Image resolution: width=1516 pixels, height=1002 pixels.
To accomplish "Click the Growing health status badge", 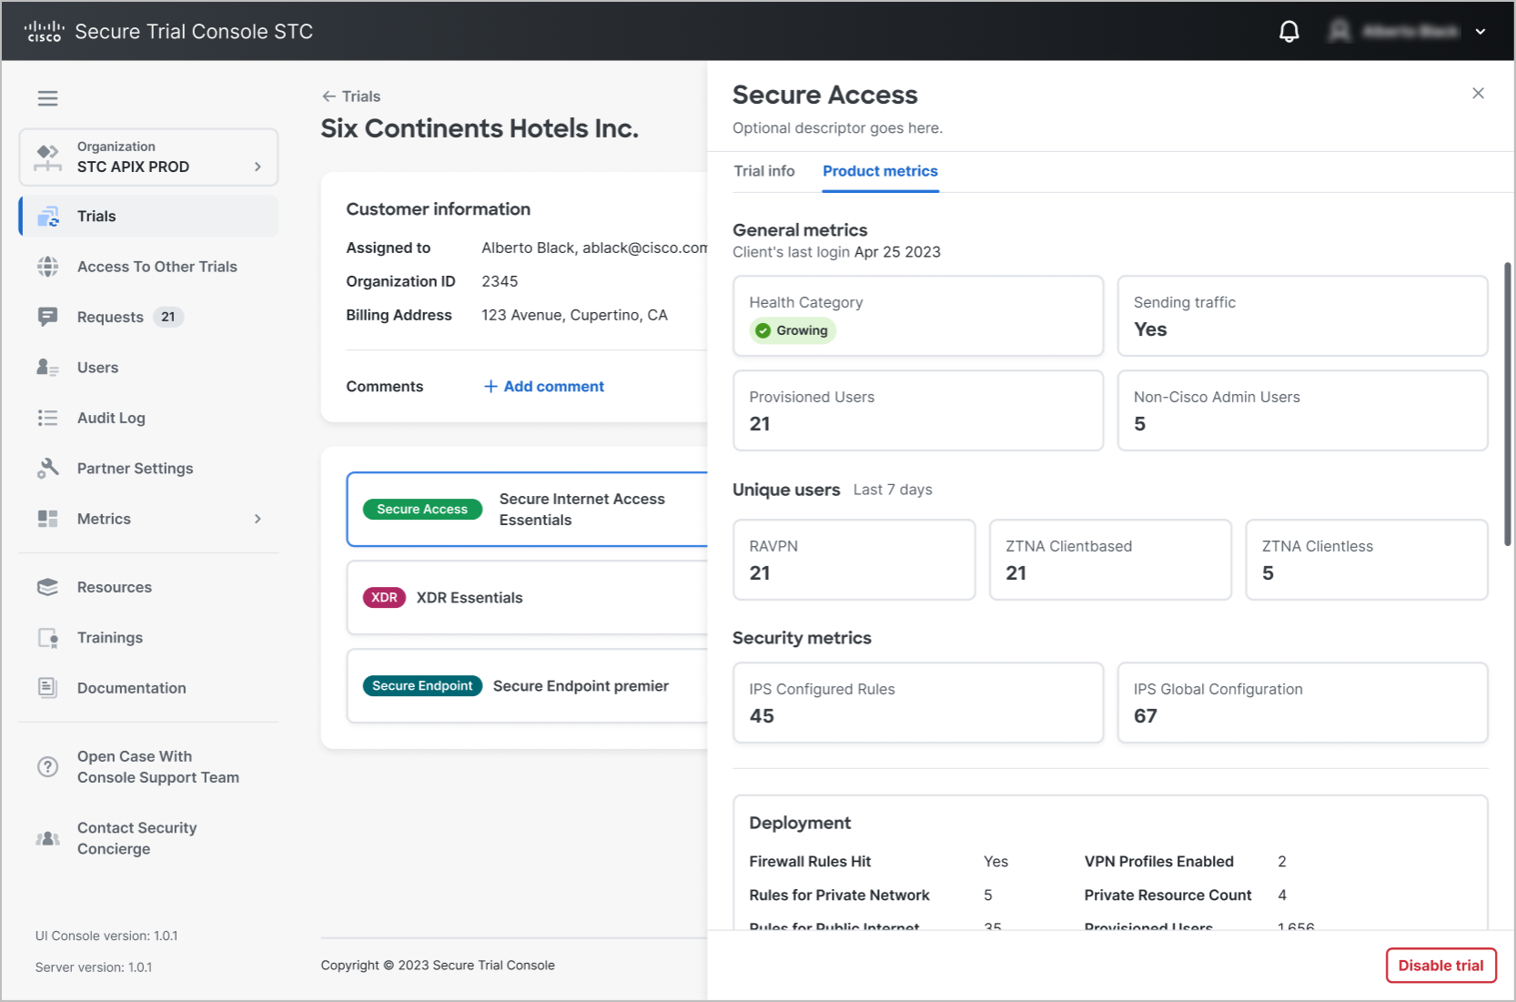I will click(x=793, y=330).
